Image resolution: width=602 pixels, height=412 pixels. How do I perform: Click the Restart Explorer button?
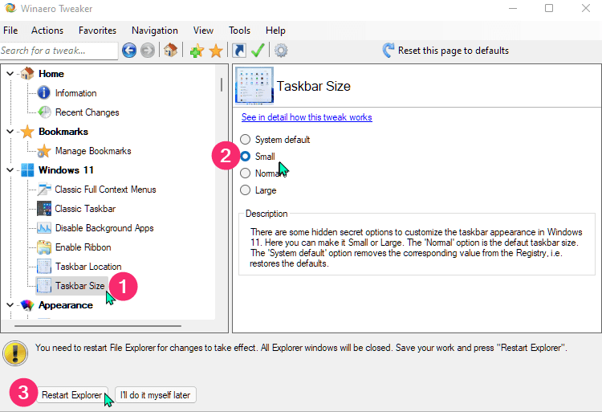pos(71,394)
